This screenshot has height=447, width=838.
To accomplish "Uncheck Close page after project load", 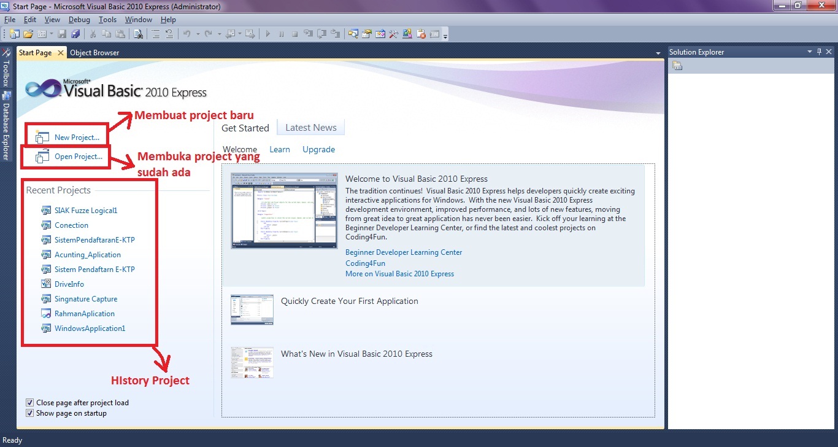I will click(30, 403).
